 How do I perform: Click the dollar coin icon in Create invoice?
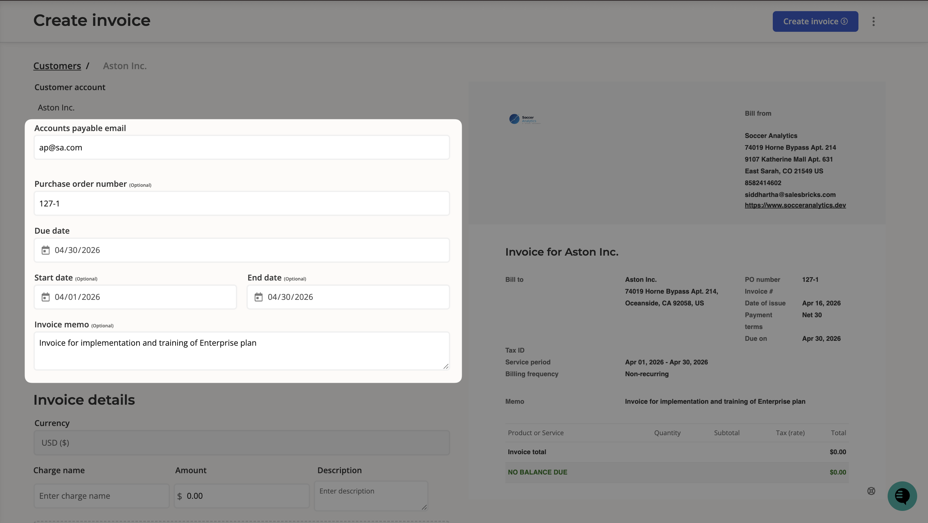844,21
